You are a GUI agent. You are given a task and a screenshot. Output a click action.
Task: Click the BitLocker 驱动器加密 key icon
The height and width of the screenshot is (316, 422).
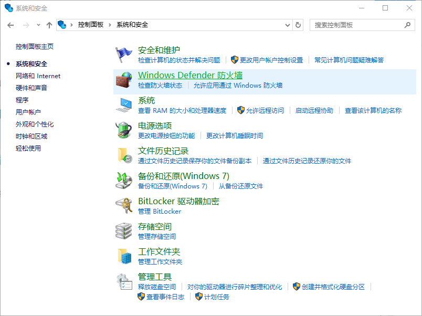click(124, 205)
